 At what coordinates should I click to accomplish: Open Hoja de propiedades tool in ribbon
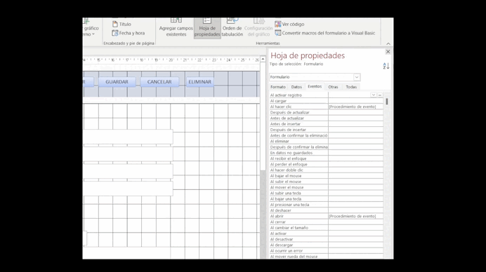coord(207,28)
